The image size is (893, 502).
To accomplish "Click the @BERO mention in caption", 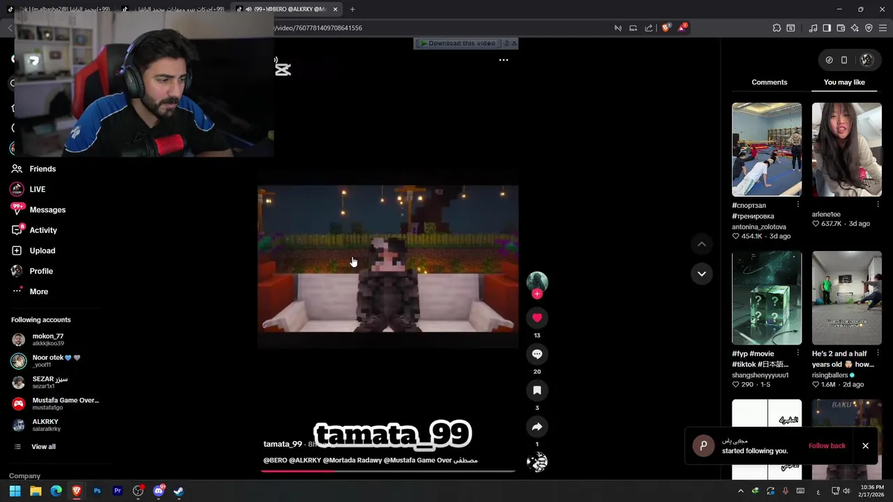I will tap(275, 460).
